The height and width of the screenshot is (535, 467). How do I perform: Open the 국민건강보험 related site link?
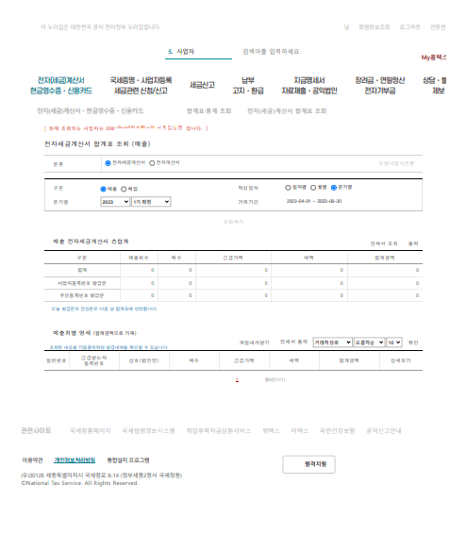[x=337, y=430]
